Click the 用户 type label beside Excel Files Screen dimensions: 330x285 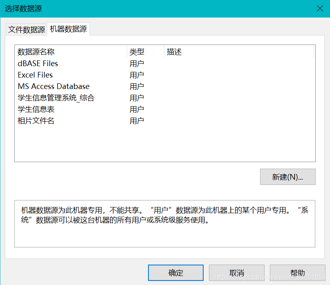tap(137, 75)
